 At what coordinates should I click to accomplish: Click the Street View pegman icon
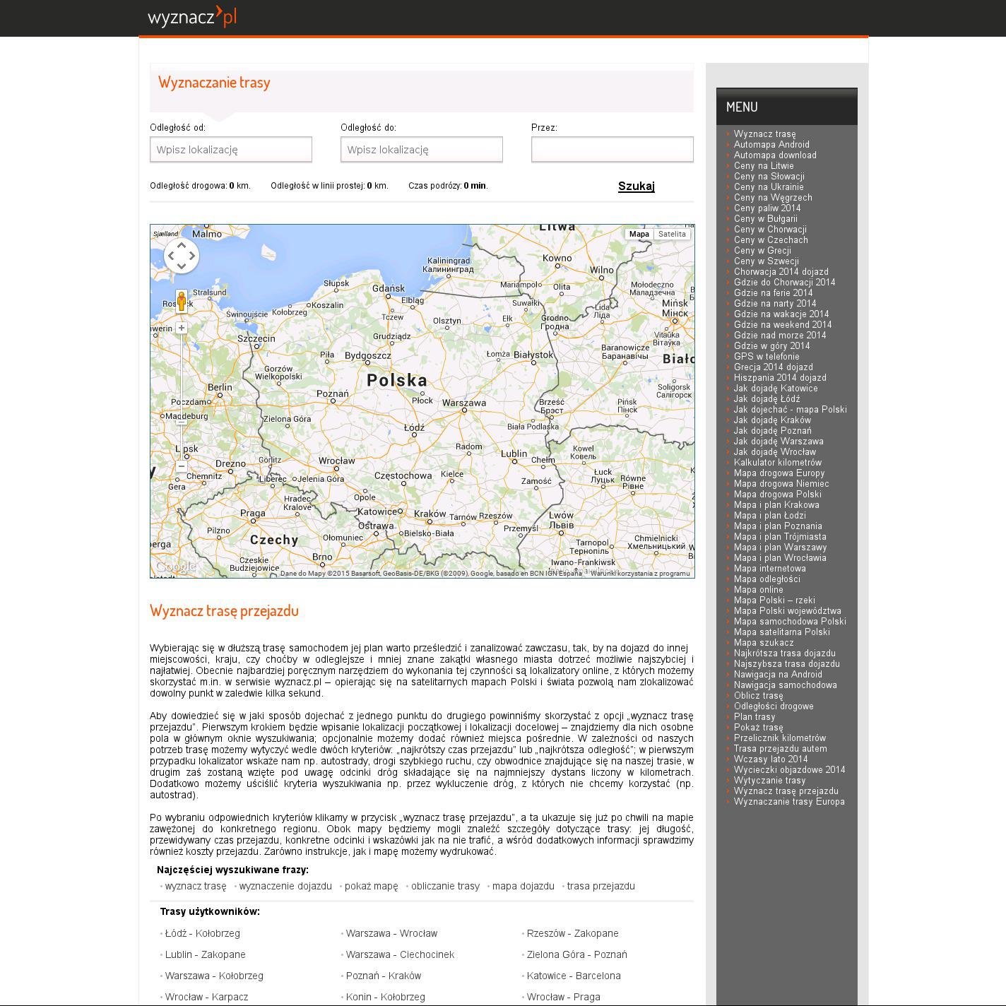click(182, 301)
